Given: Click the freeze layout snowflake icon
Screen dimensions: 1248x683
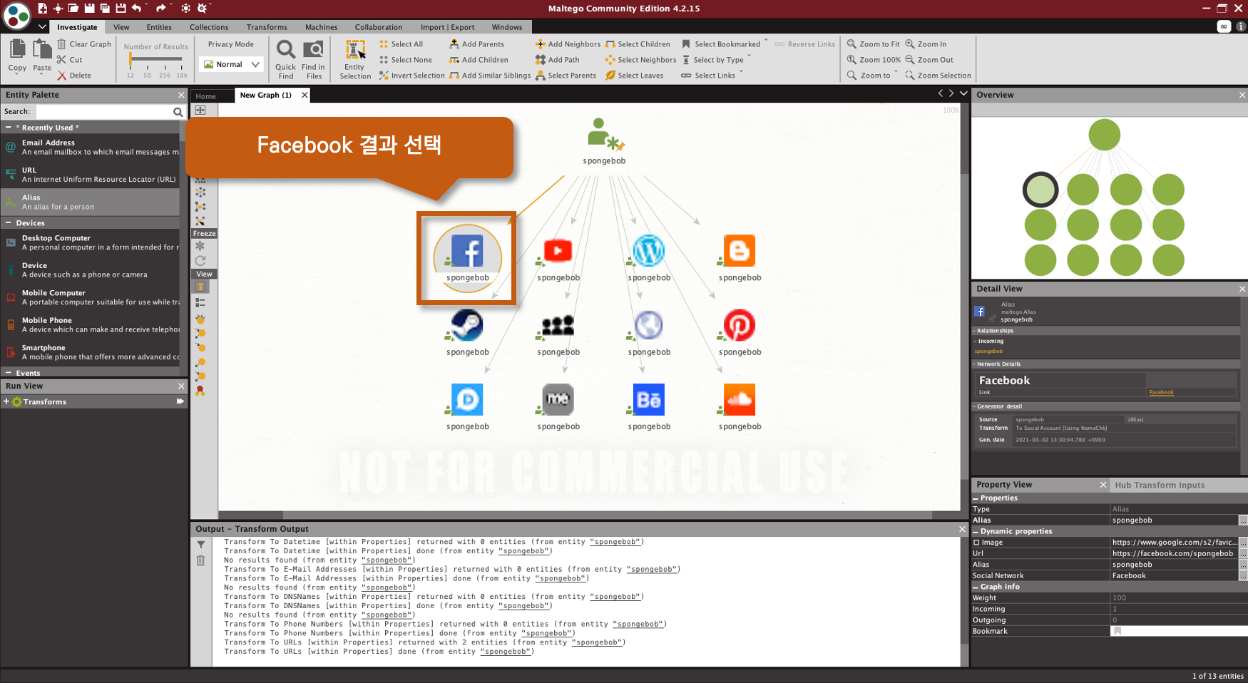Looking at the screenshot, I should [x=200, y=246].
